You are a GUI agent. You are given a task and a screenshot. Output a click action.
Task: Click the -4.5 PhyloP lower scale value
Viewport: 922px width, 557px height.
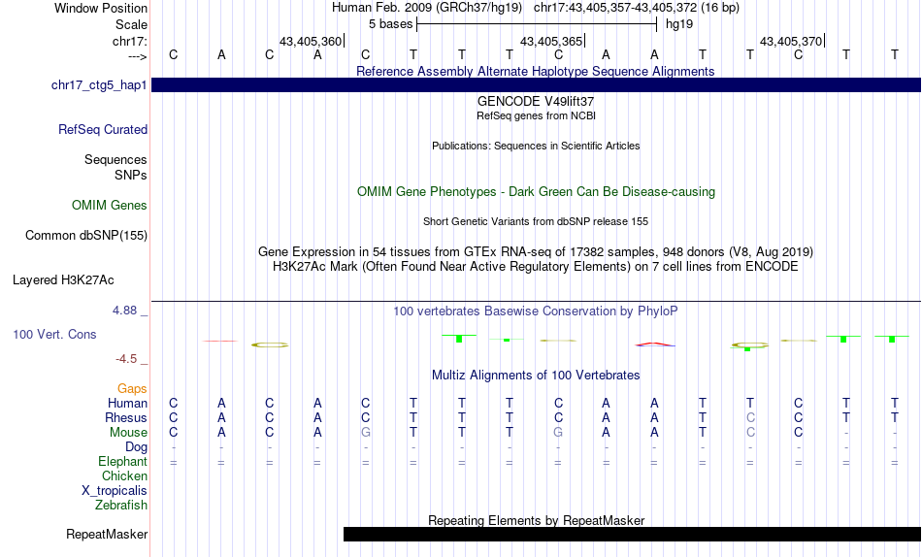coord(126,359)
